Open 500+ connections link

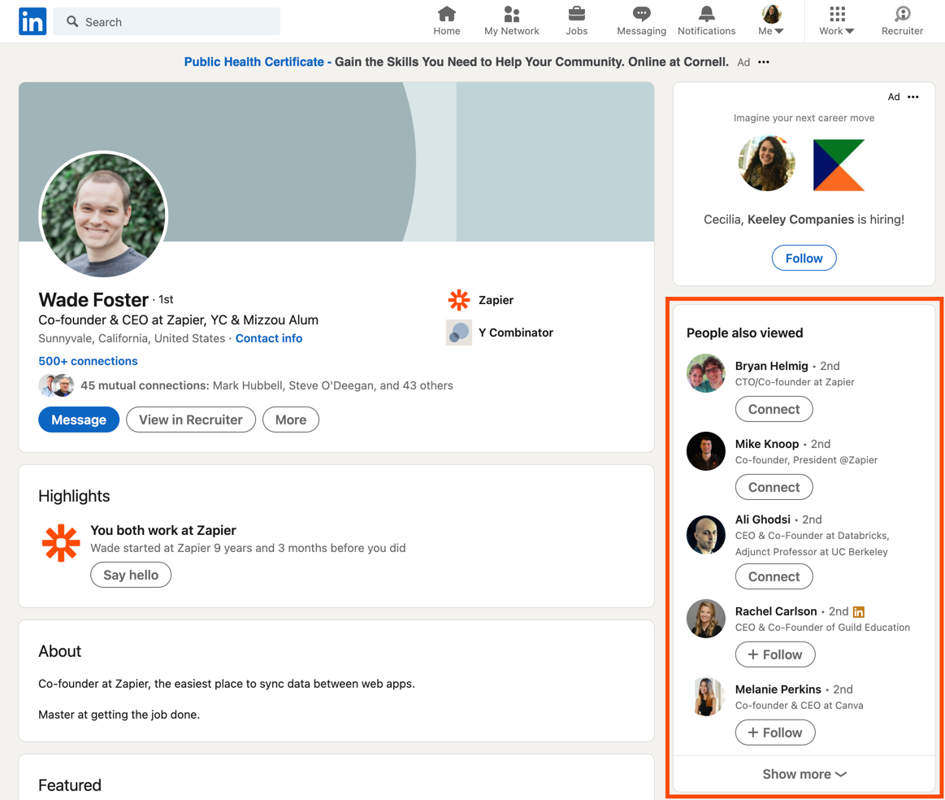(x=88, y=361)
